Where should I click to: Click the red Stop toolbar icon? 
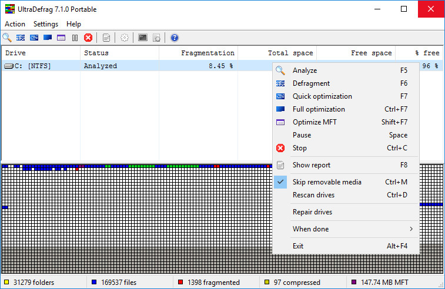[x=88, y=38]
